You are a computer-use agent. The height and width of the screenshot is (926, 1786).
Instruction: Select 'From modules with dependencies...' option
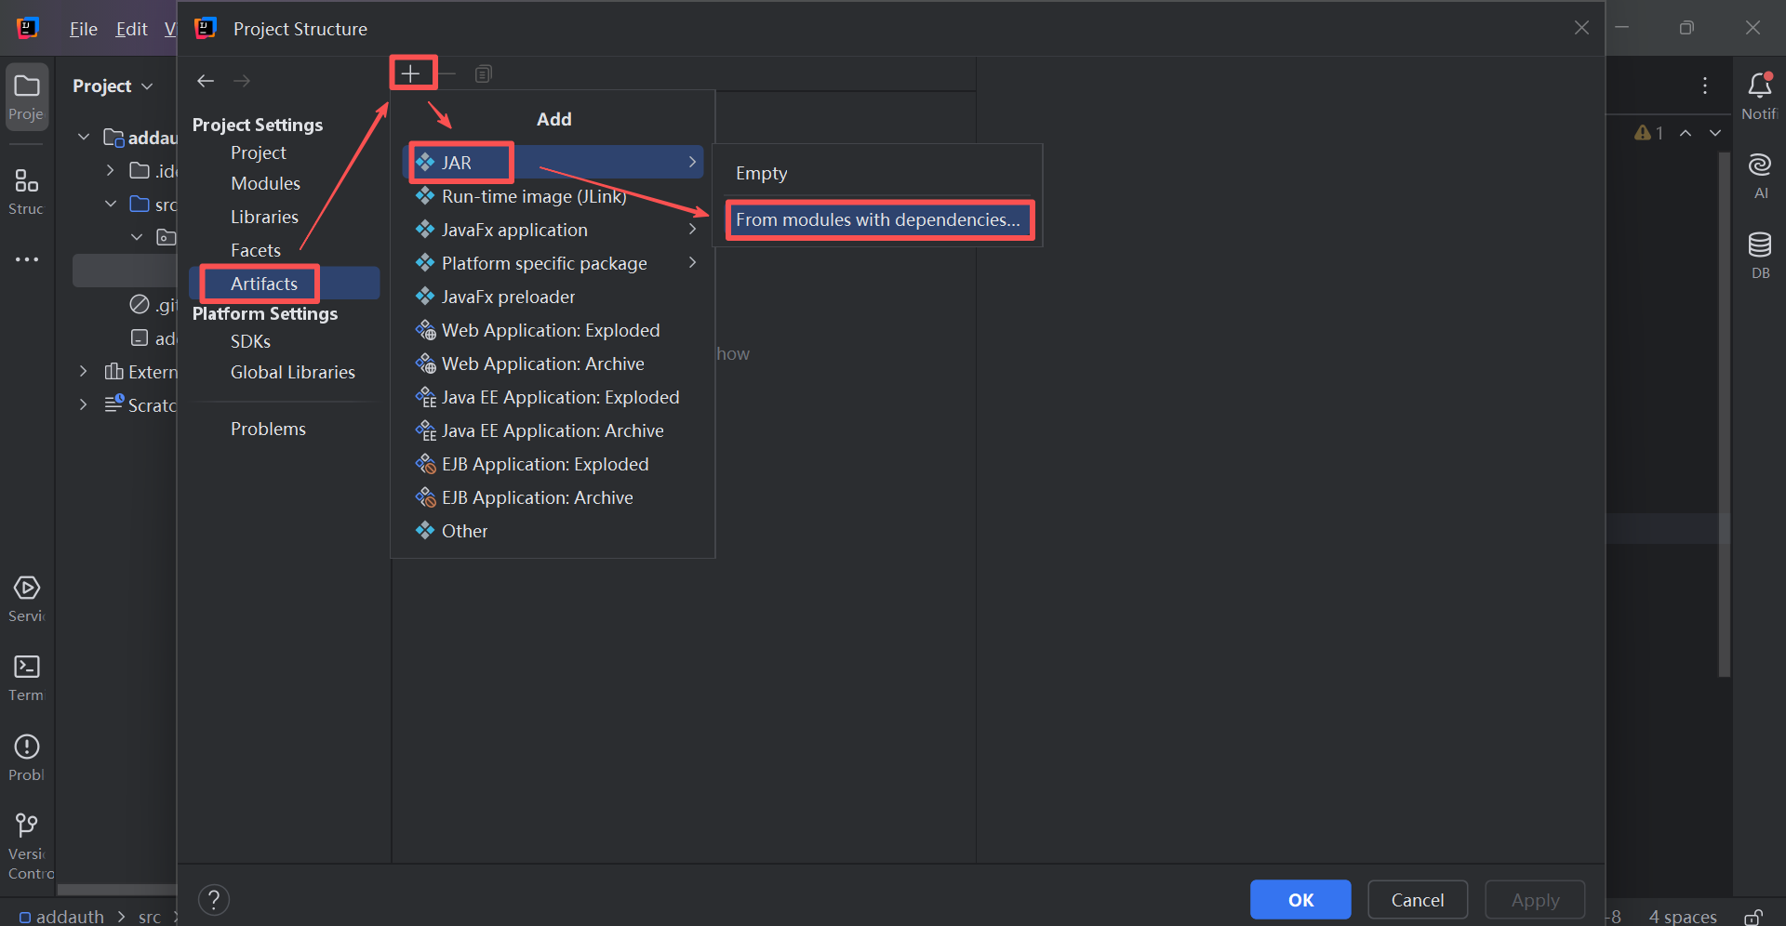pos(877,220)
